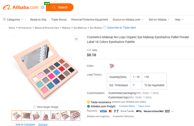The height and width of the screenshot is (126, 194).
Task: Click the camera image search icon
Action: (x=42, y=7)
